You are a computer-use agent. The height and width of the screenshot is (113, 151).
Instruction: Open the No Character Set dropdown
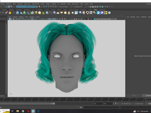127,104
